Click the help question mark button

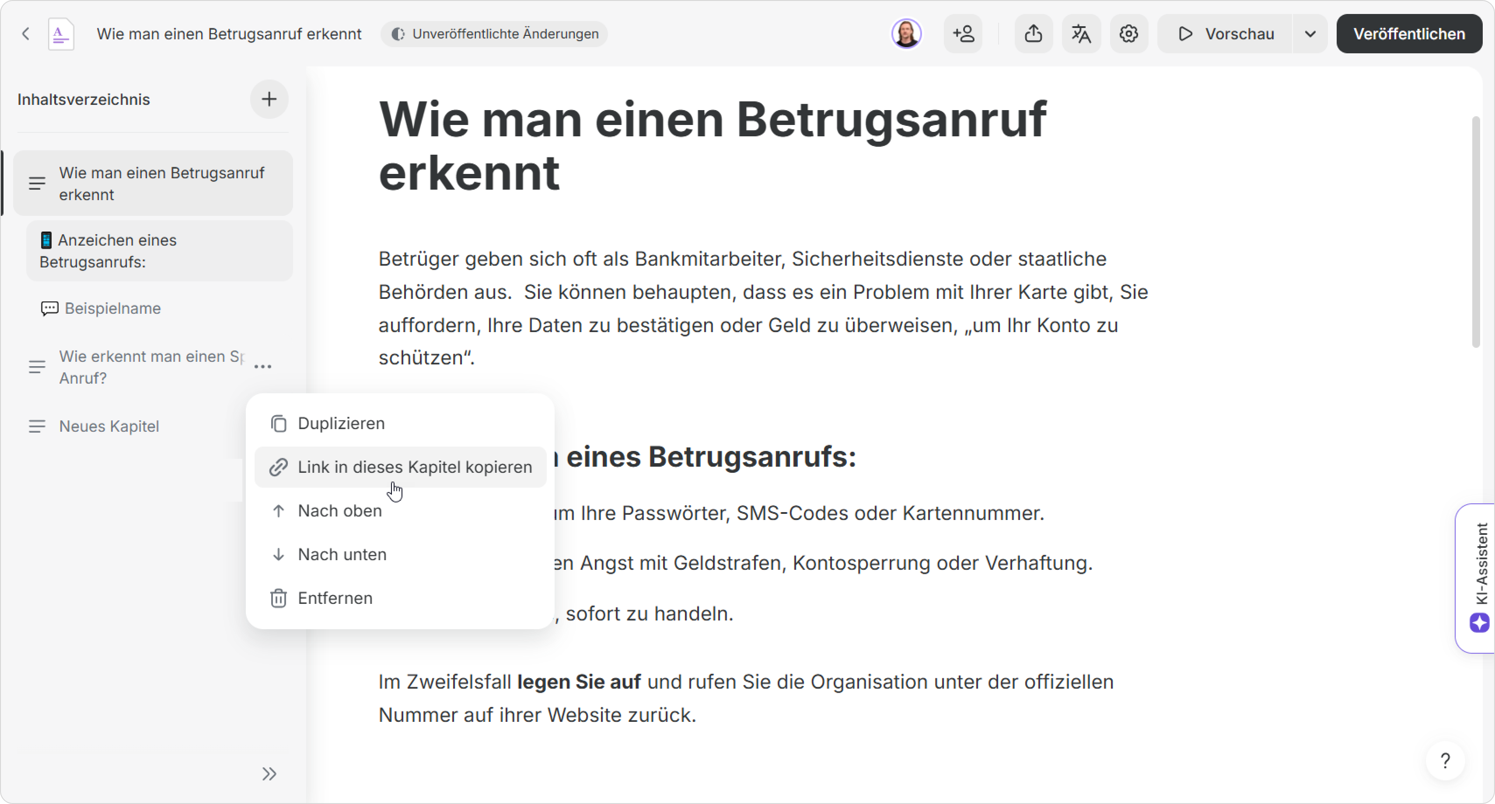(x=1445, y=760)
